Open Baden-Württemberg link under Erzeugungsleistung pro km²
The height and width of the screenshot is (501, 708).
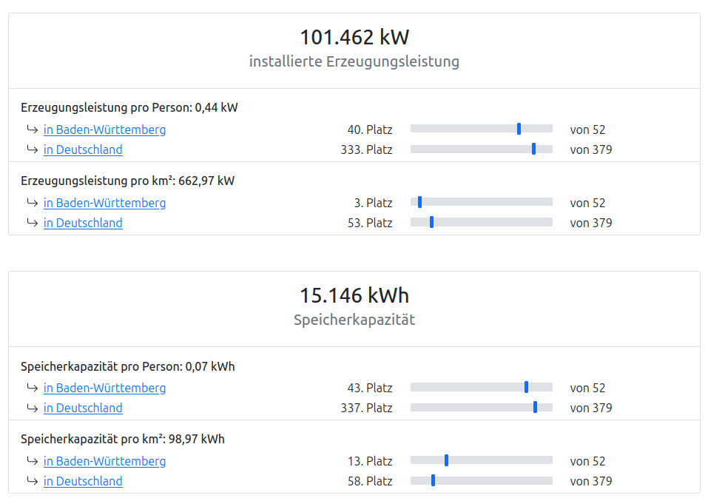(104, 203)
